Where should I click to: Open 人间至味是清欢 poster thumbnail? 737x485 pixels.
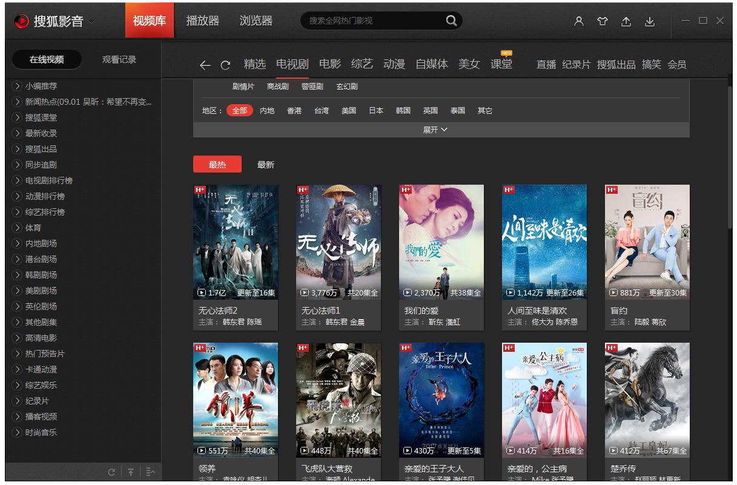coord(544,242)
